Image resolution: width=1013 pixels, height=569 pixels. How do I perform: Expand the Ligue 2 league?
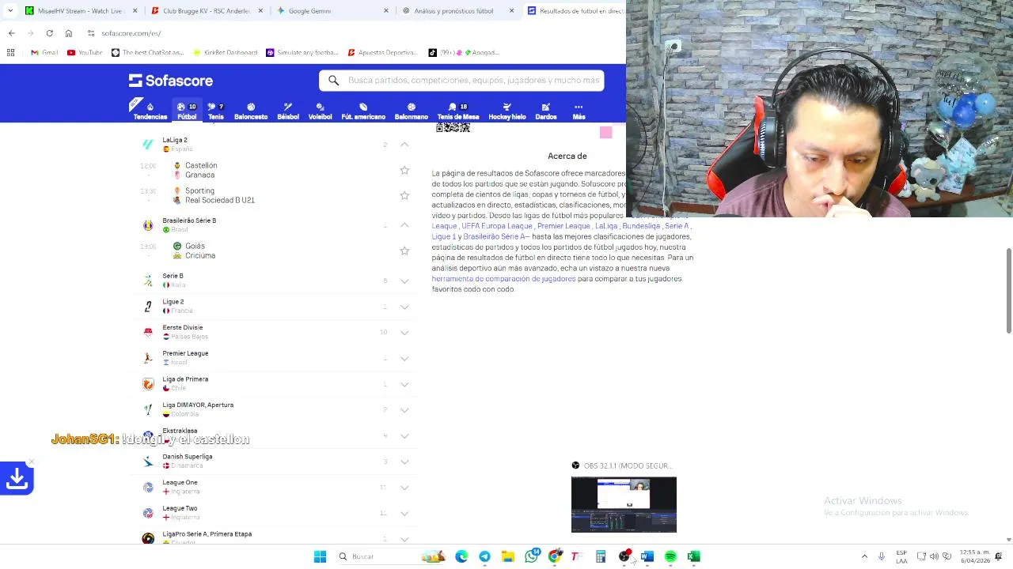[404, 307]
